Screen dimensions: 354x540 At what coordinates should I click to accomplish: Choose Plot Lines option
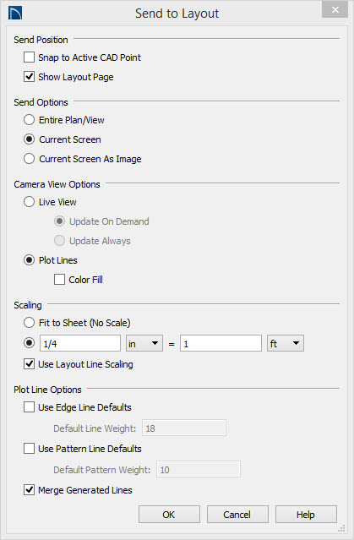pyautogui.click(x=30, y=260)
